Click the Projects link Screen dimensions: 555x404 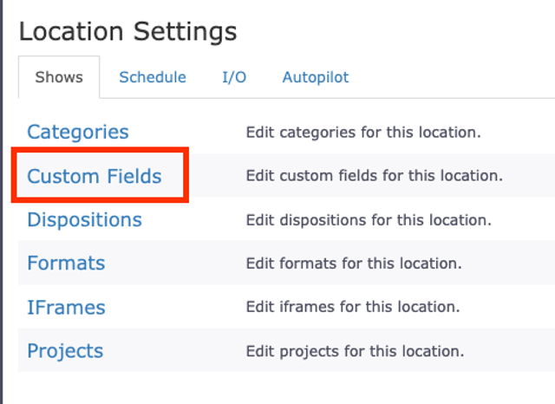(x=65, y=351)
